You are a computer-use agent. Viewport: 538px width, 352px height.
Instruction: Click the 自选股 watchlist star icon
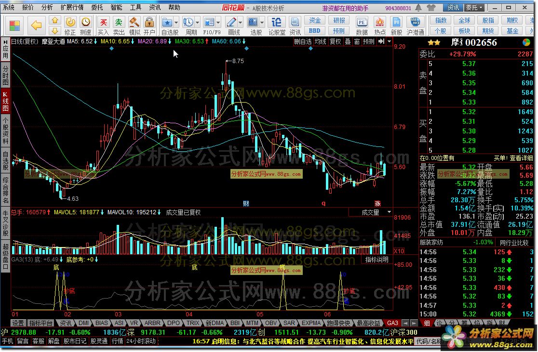pos(167,23)
